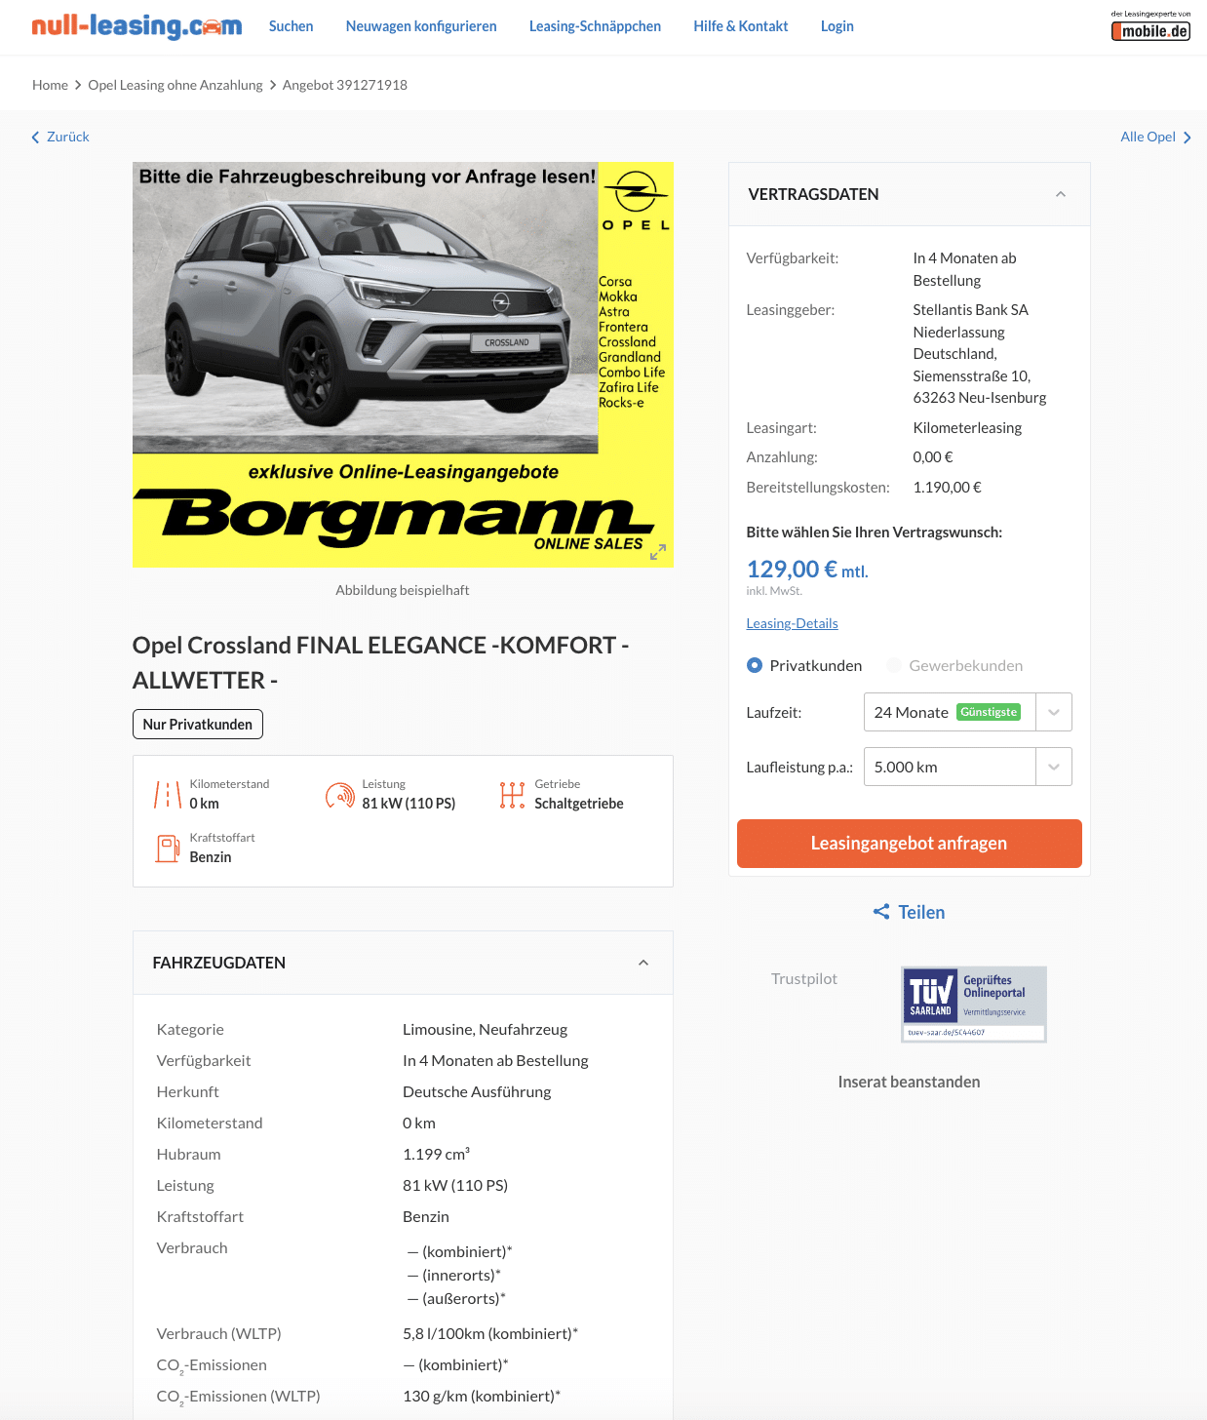Click the Leasingangebot anfragen button

click(910, 844)
